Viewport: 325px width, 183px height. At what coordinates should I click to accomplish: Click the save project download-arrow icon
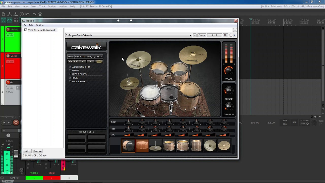(15, 14)
